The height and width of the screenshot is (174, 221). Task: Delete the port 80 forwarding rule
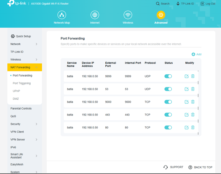[x=193, y=127]
